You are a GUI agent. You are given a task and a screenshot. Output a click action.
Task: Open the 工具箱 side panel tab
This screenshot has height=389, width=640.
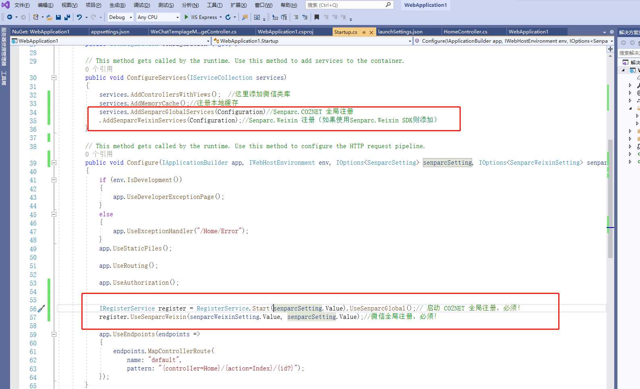click(x=4, y=78)
